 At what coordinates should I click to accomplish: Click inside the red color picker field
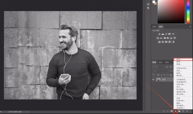coord(171,12)
